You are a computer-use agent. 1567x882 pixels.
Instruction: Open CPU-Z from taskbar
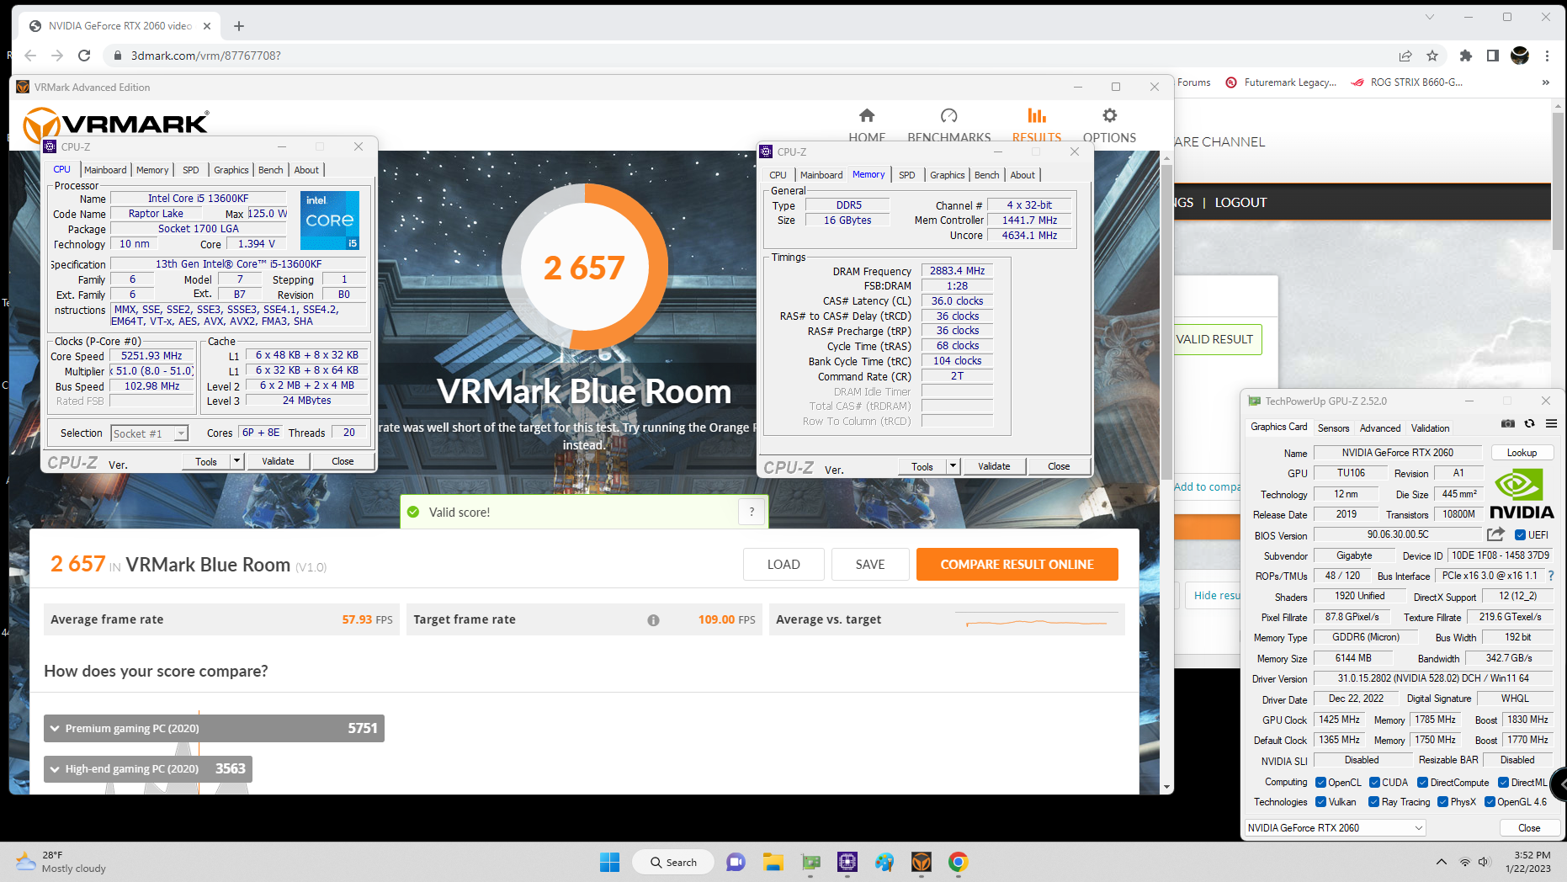[847, 862]
